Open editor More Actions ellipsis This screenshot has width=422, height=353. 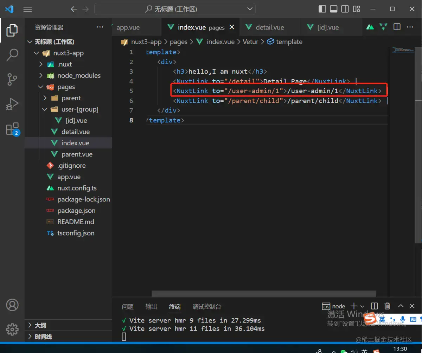pyautogui.click(x=410, y=27)
